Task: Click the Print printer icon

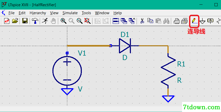Action: coord(176,21)
